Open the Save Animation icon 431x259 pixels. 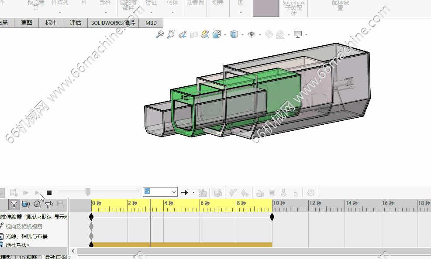pos(203,192)
